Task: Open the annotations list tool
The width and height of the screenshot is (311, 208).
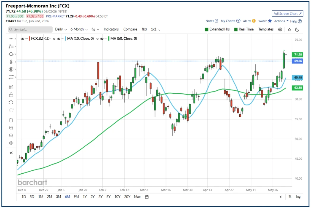Action: [x=11, y=47]
